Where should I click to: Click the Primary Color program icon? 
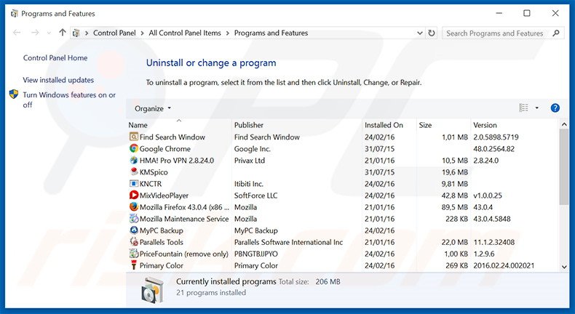[x=134, y=265]
